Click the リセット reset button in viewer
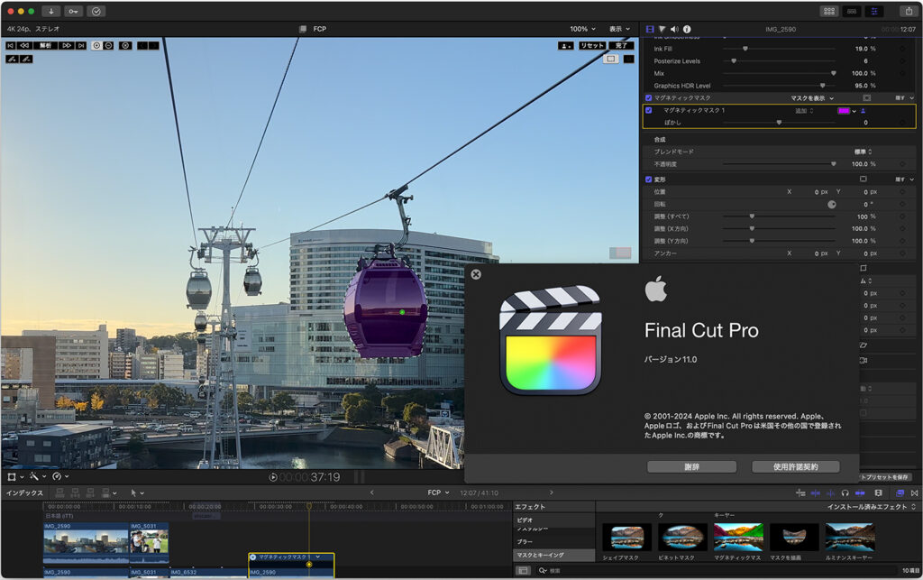 click(592, 45)
